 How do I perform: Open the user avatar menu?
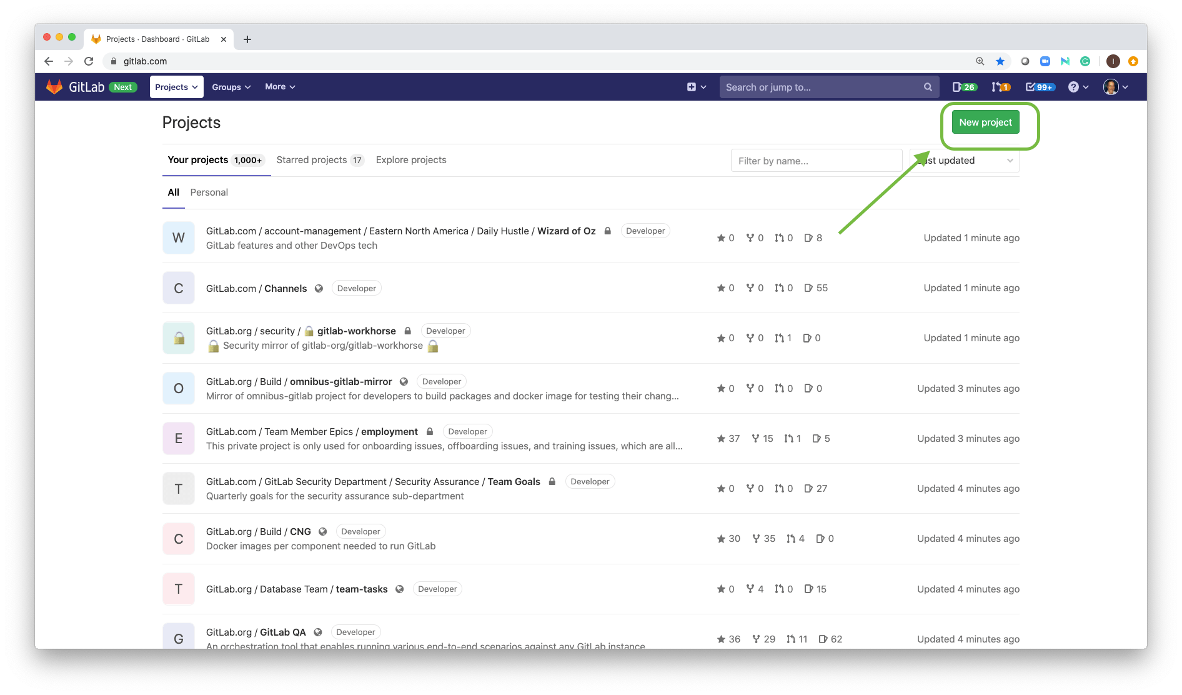[1116, 87]
